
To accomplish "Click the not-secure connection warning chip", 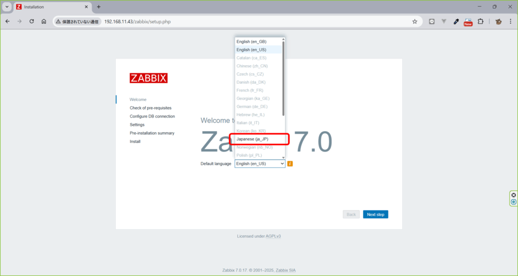I will pyautogui.click(x=77, y=21).
